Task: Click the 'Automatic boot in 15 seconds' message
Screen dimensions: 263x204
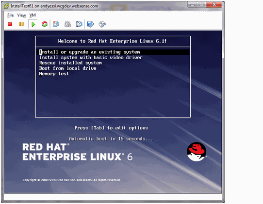Action: 111,139
